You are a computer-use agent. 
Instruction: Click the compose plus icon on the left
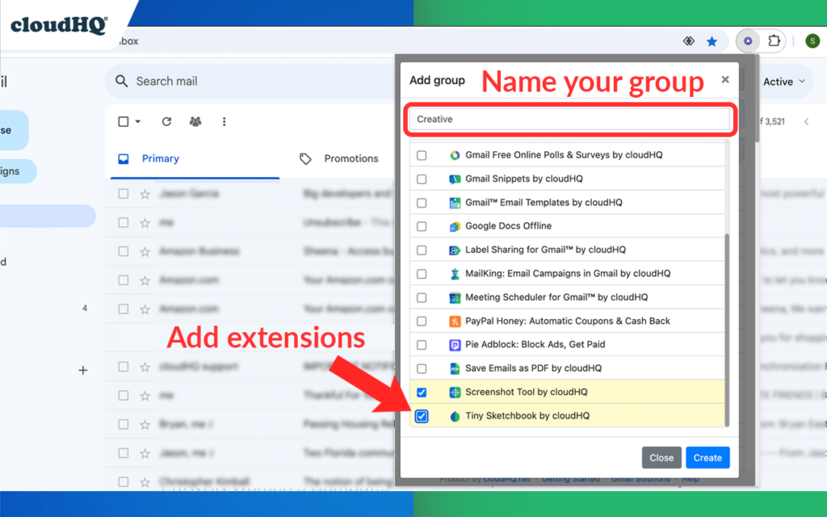click(x=83, y=369)
